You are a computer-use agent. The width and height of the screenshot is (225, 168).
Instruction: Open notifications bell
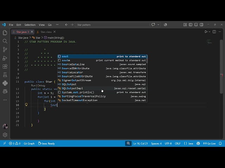pos(220,143)
